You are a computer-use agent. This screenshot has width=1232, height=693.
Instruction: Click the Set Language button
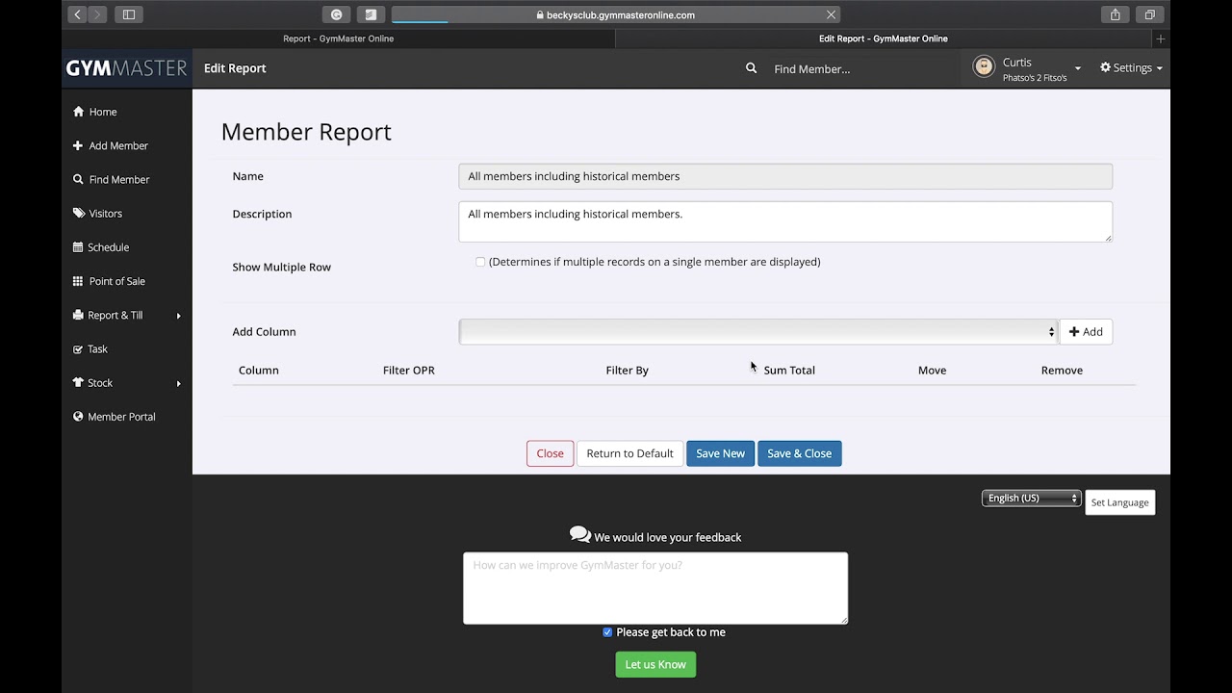tap(1119, 502)
